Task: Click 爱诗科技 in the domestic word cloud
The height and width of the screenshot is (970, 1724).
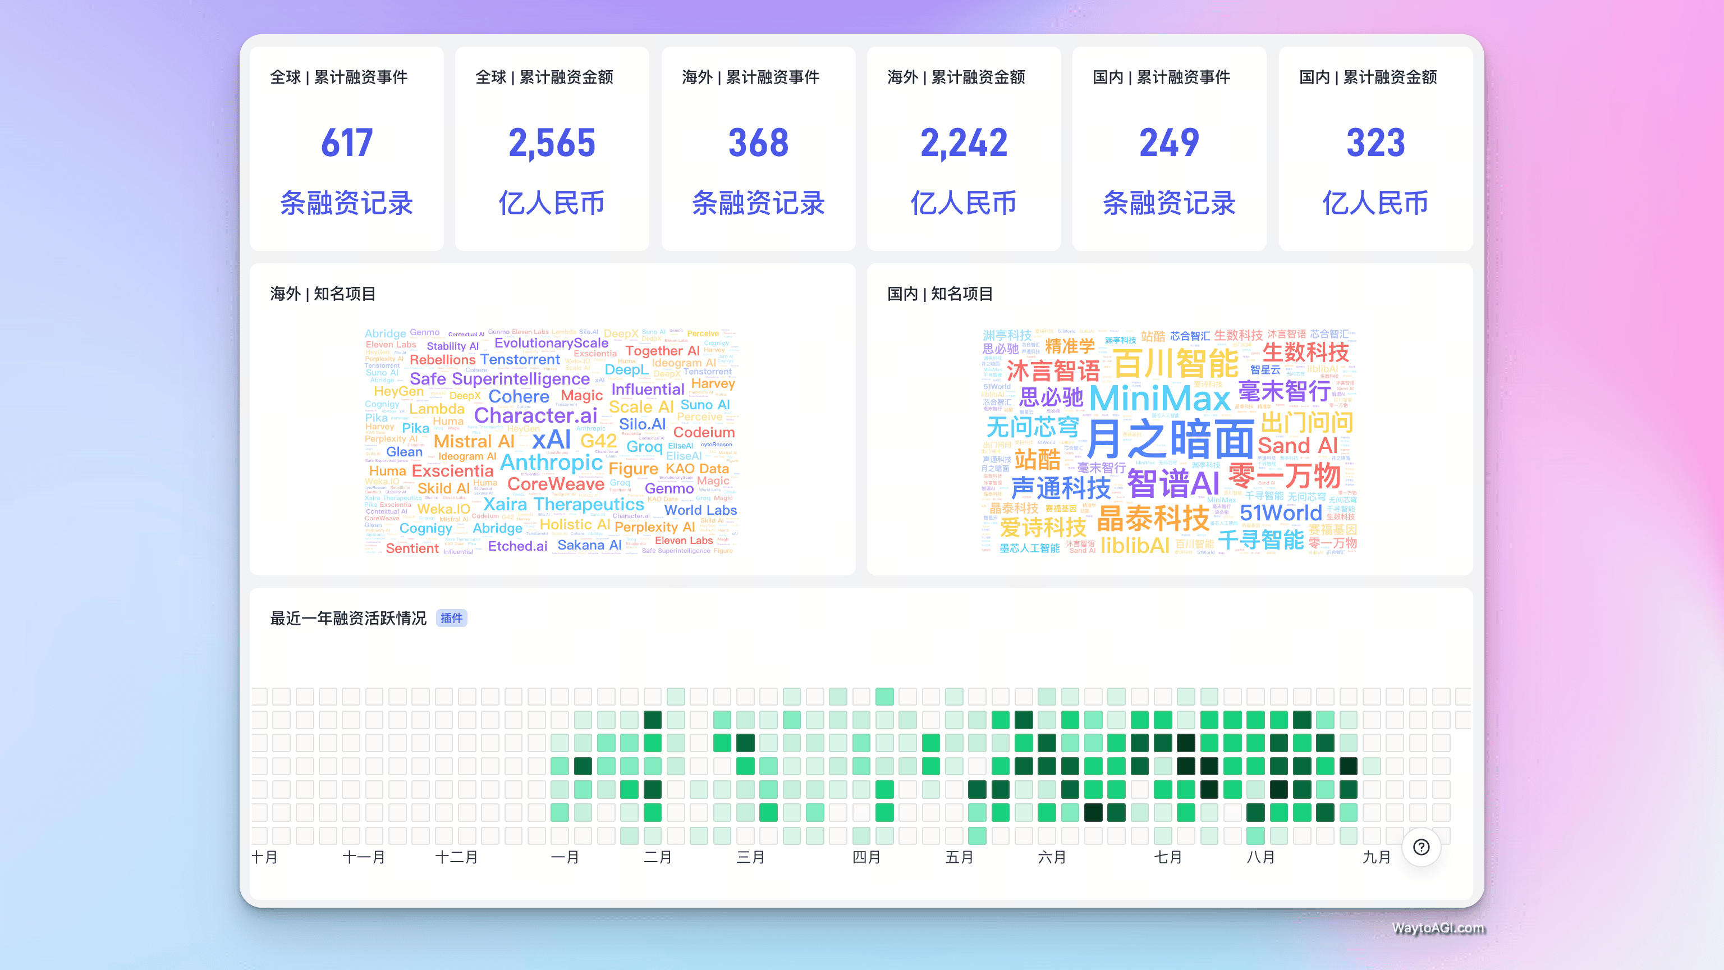Action: click(1043, 528)
